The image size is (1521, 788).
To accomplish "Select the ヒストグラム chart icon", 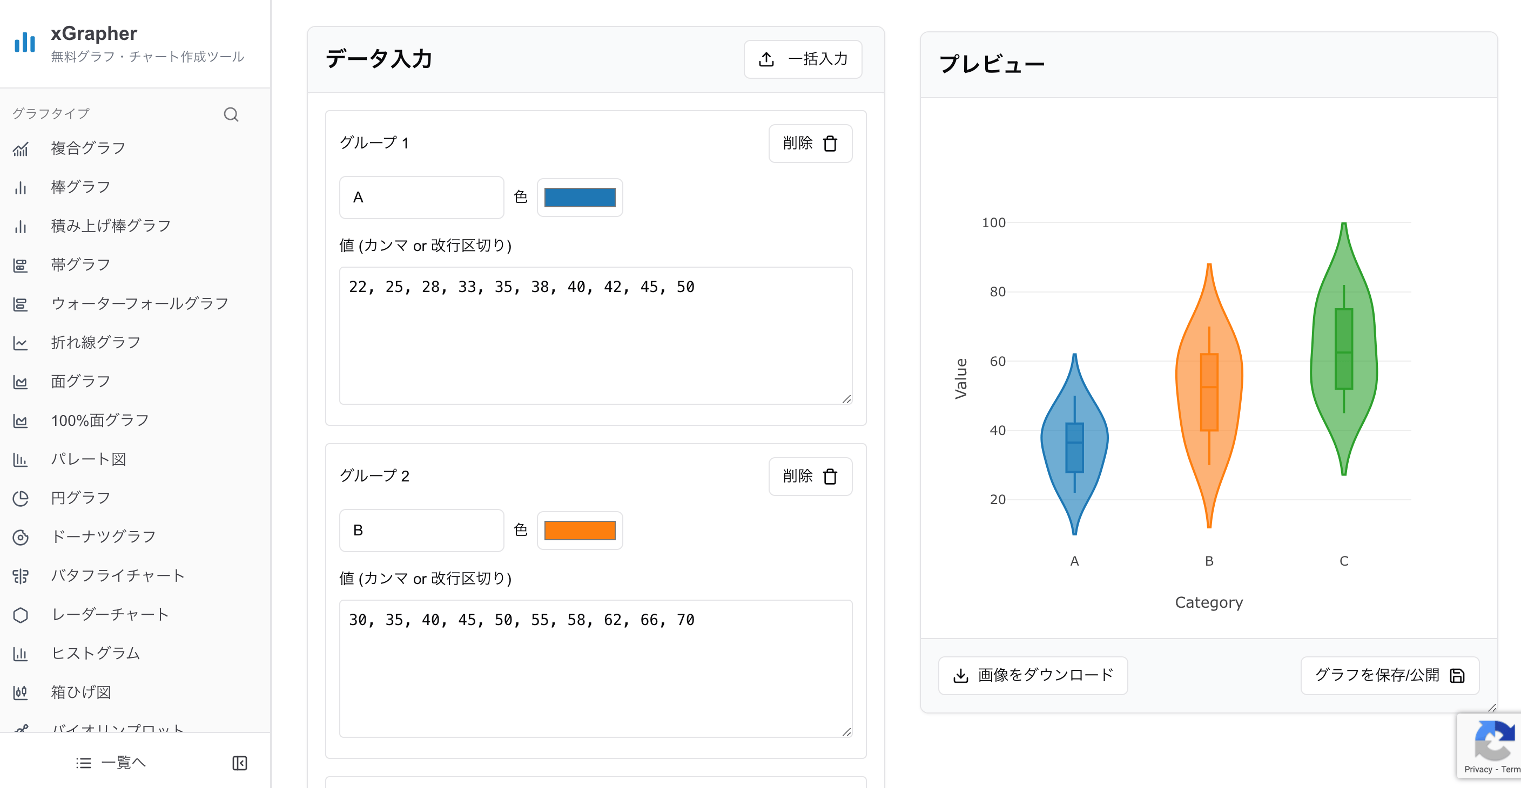I will 21,654.
